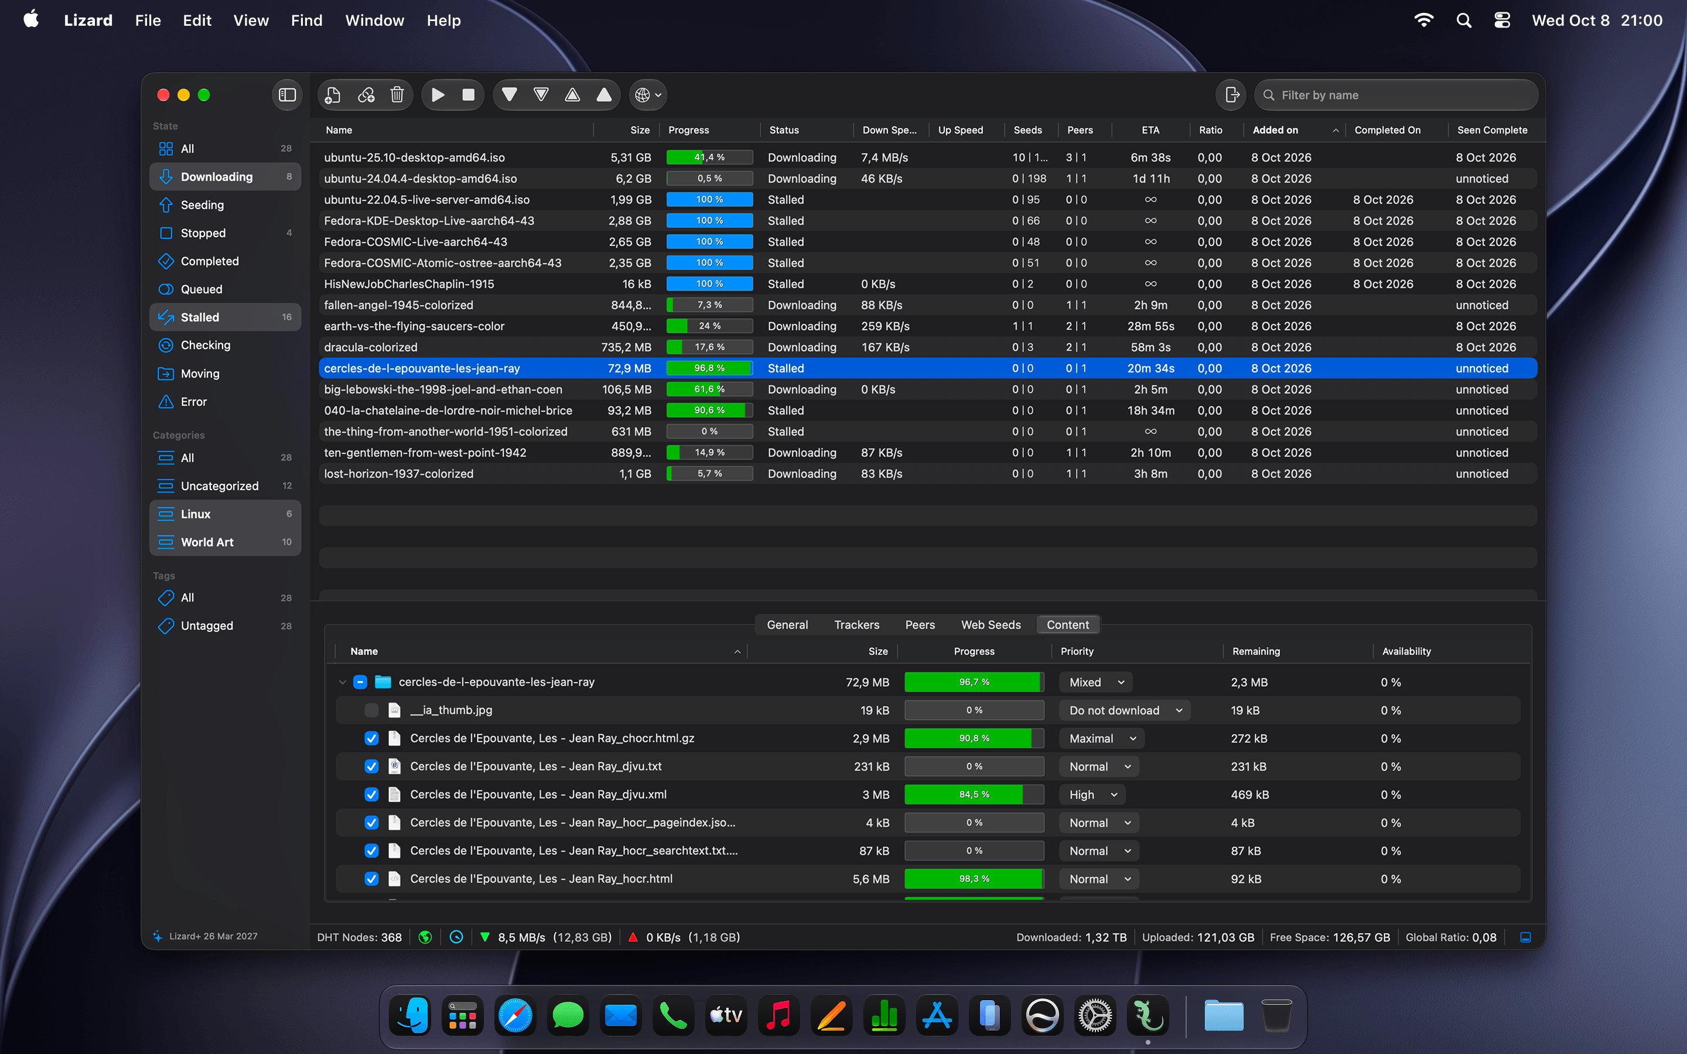The image size is (1687, 1054).
Task: Open Spotlight search in menu bar
Action: point(1464,20)
